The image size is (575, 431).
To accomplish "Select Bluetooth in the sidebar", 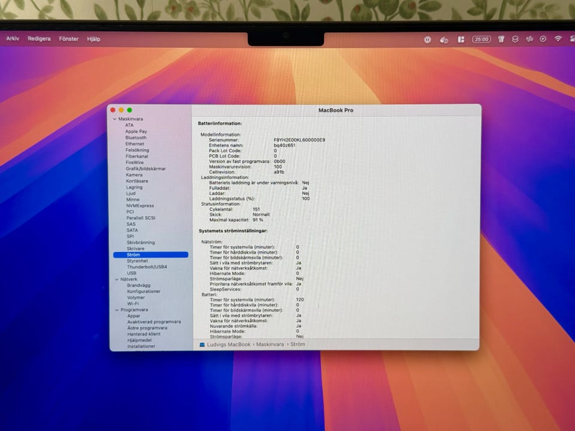I will (136, 138).
